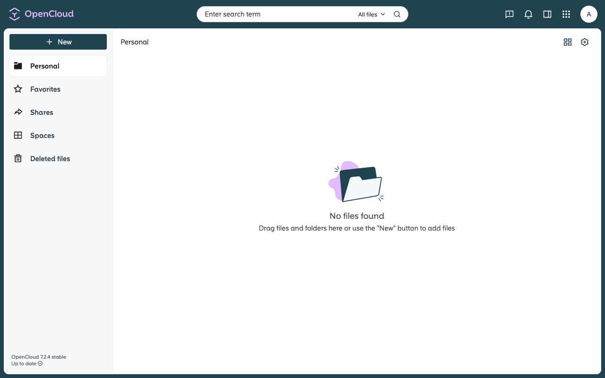The width and height of the screenshot is (605, 378).
Task: Open the Favorites section
Action: pyautogui.click(x=58, y=89)
